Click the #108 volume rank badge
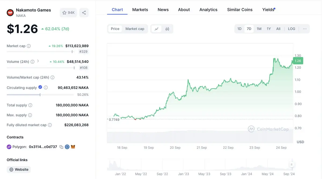This screenshot has height=179, width=322. coord(83,68)
